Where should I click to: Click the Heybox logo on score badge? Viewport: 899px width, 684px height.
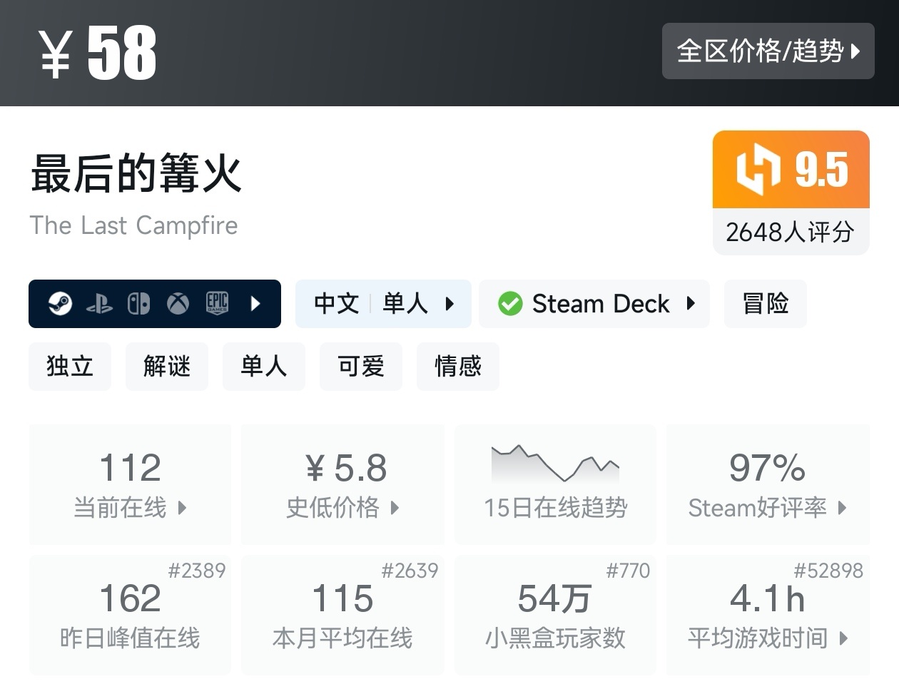tap(758, 169)
